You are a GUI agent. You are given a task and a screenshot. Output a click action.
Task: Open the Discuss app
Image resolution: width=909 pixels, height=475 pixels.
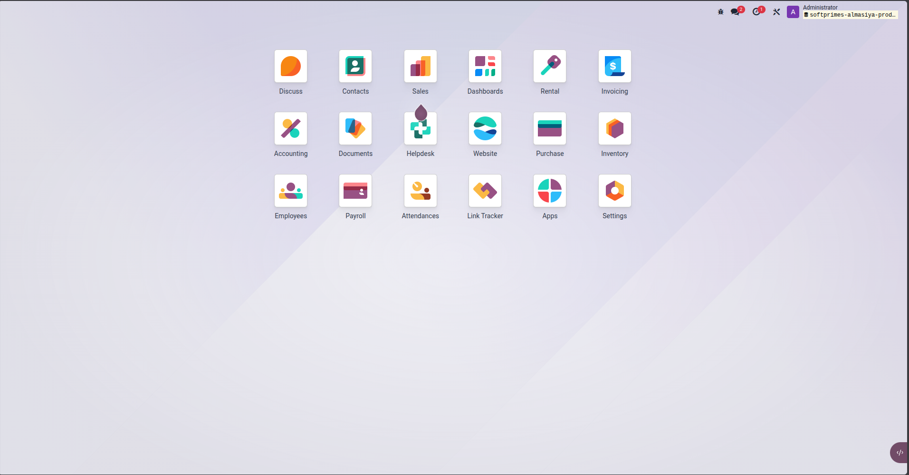click(x=291, y=66)
